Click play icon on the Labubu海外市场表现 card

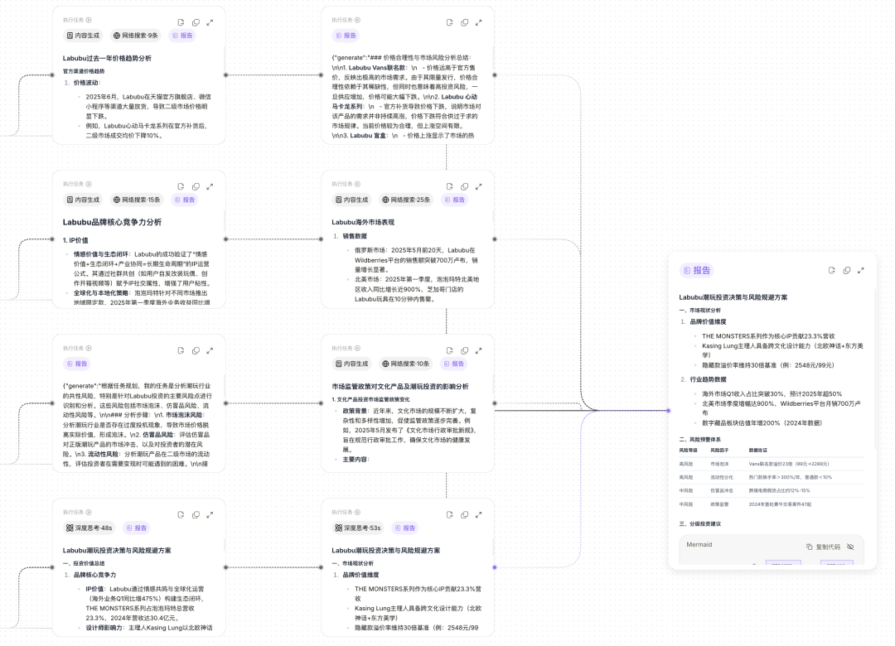[357, 184]
